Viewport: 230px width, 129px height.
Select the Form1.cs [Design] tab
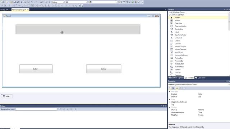pos(19,10)
